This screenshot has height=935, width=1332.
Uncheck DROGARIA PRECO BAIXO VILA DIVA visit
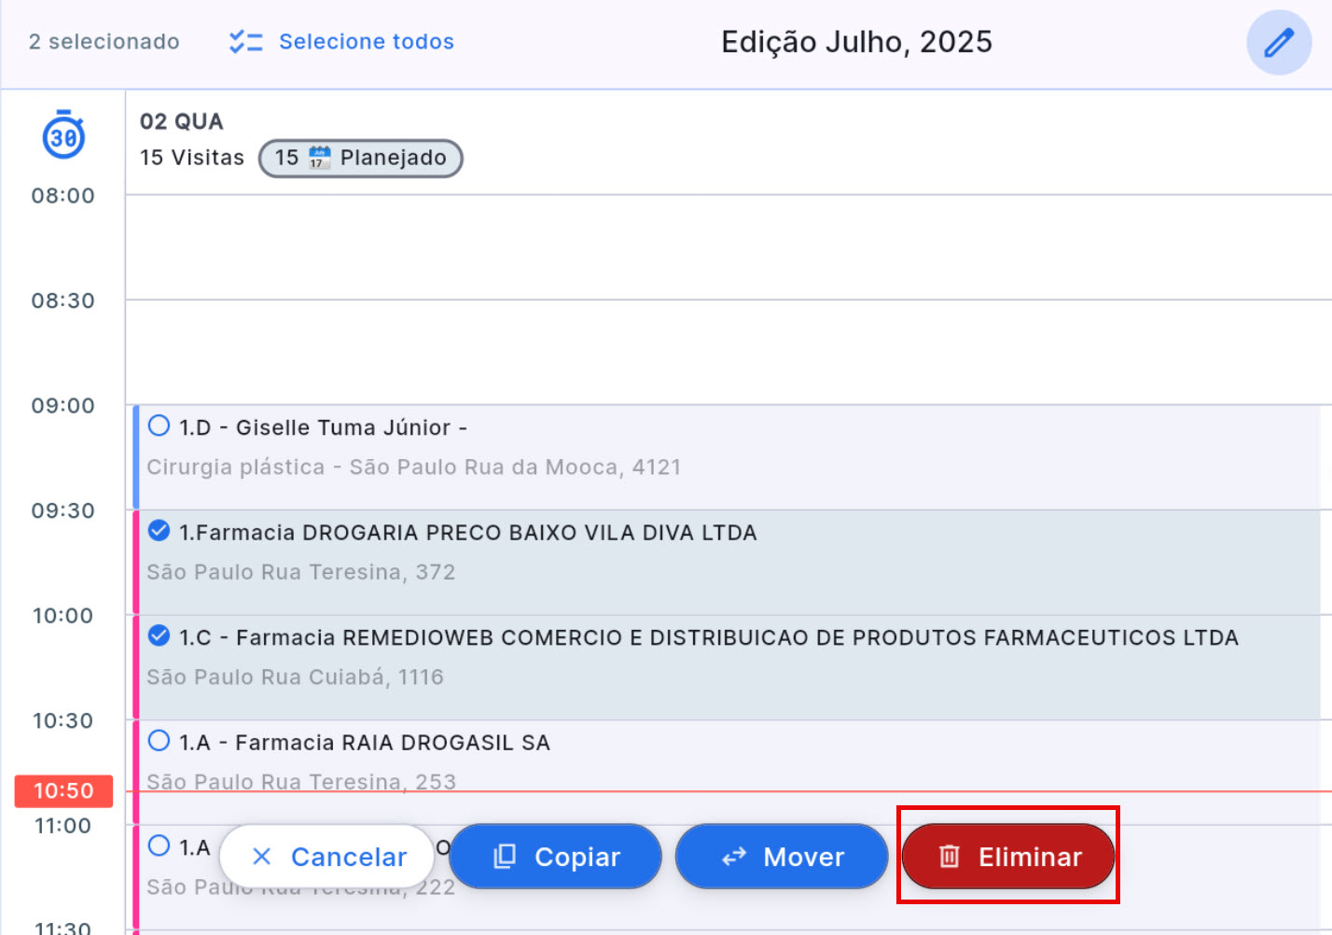click(x=160, y=531)
